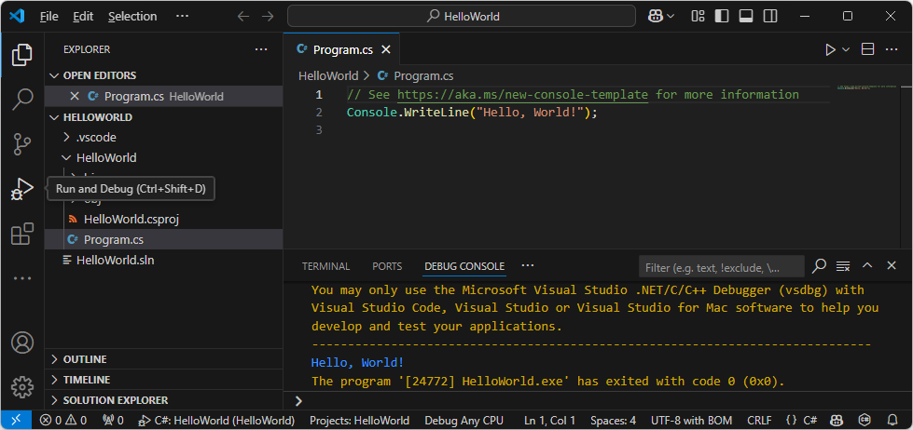Split the editor
This screenshot has height=430, width=913.
point(867,50)
